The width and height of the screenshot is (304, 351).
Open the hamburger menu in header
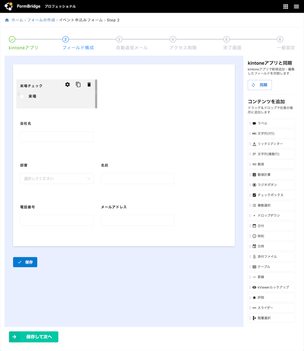(296, 6)
